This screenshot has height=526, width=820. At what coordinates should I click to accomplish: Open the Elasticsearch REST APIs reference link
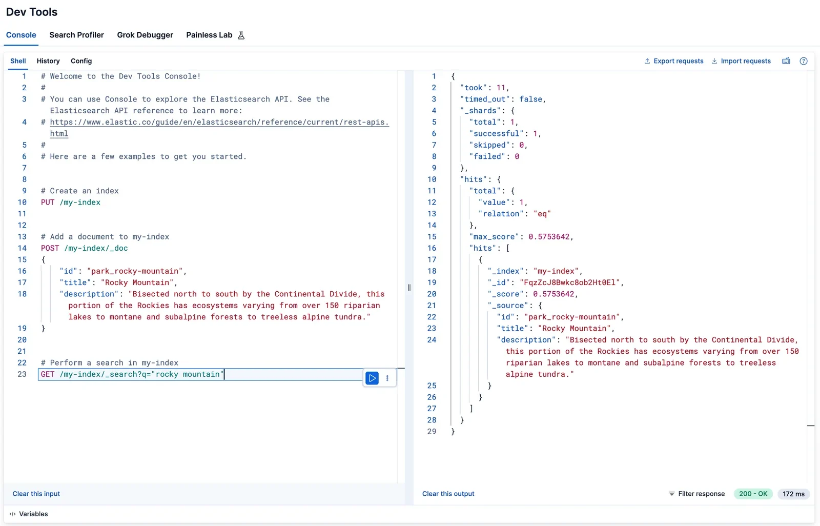tap(219, 128)
